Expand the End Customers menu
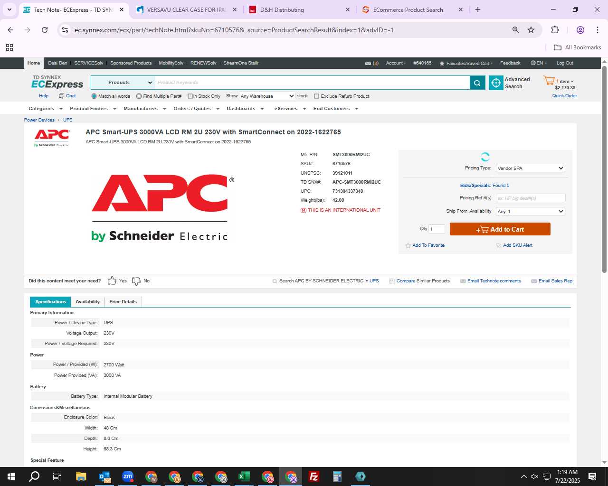Image resolution: width=608 pixels, height=486 pixels. (335, 109)
